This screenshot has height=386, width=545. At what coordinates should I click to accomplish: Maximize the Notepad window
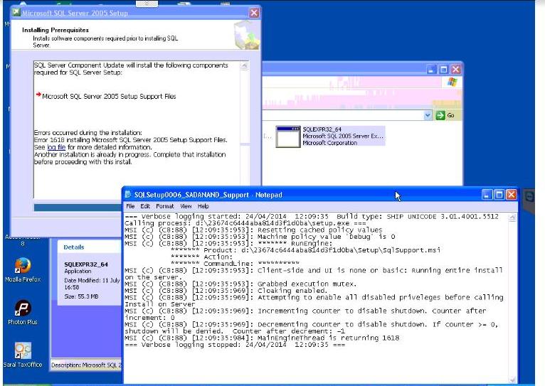(500, 195)
